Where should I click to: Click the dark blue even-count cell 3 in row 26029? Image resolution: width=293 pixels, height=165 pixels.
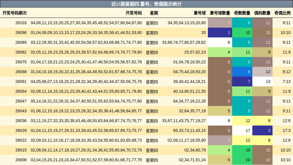262,130
